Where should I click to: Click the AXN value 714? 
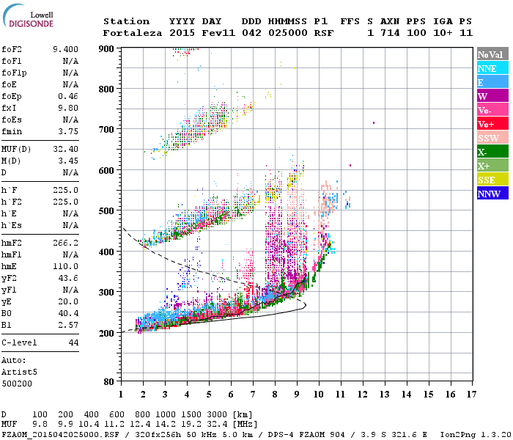390,33
